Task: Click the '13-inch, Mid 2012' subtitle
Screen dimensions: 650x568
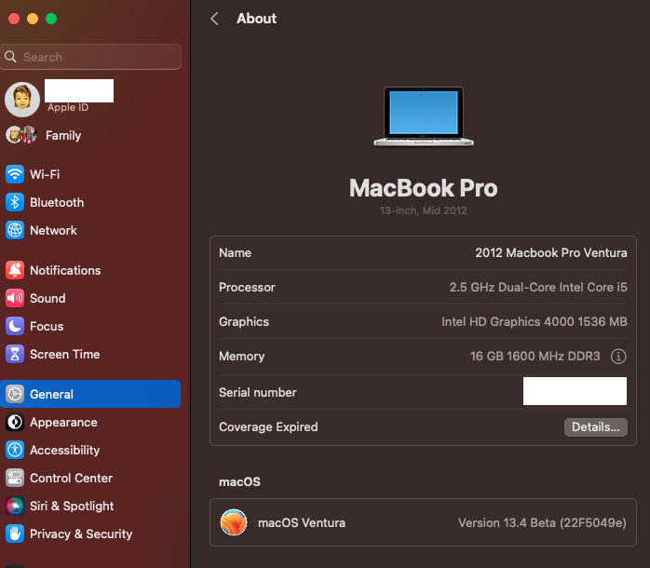Action: pos(424,210)
